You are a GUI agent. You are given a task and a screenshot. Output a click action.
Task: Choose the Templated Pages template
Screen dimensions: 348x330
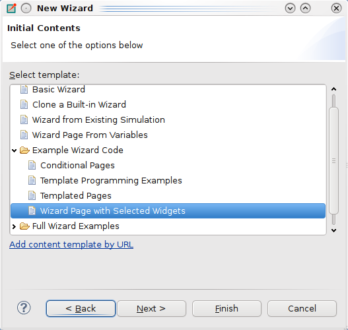pyautogui.click(x=76, y=195)
